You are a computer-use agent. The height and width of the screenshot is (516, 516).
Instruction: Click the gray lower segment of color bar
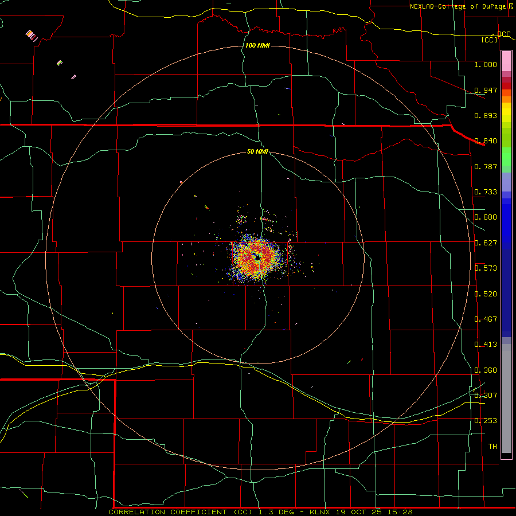506,398
